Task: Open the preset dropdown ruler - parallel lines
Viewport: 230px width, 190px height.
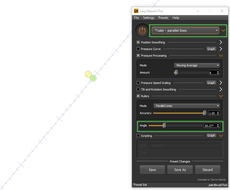Action: [x=185, y=30]
